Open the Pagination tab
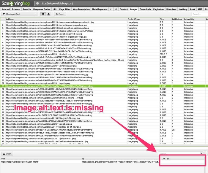This screenshot has height=173, width=208. (159, 9)
